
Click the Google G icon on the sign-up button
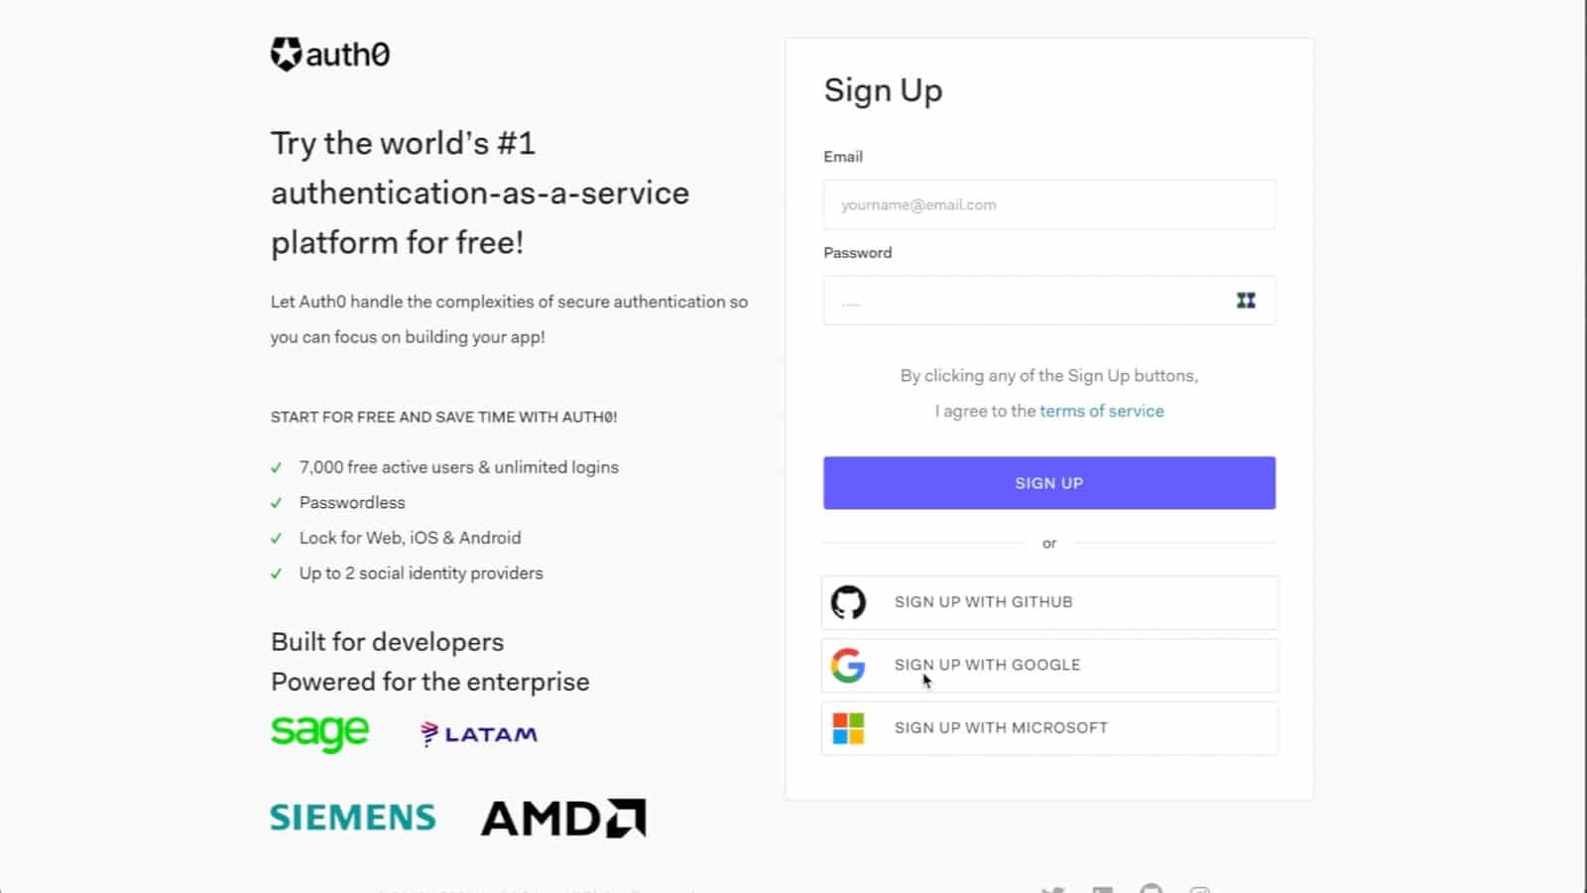coord(849,665)
